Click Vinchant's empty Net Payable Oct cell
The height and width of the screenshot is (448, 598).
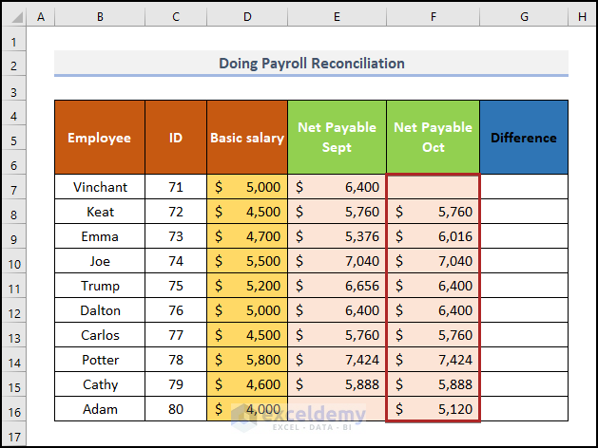(433, 187)
